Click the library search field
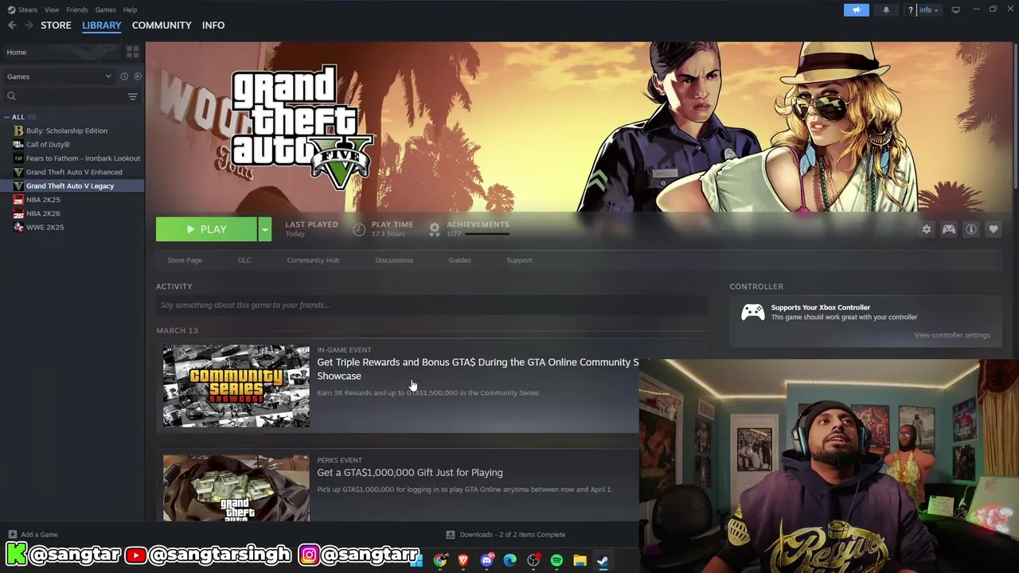 click(64, 96)
